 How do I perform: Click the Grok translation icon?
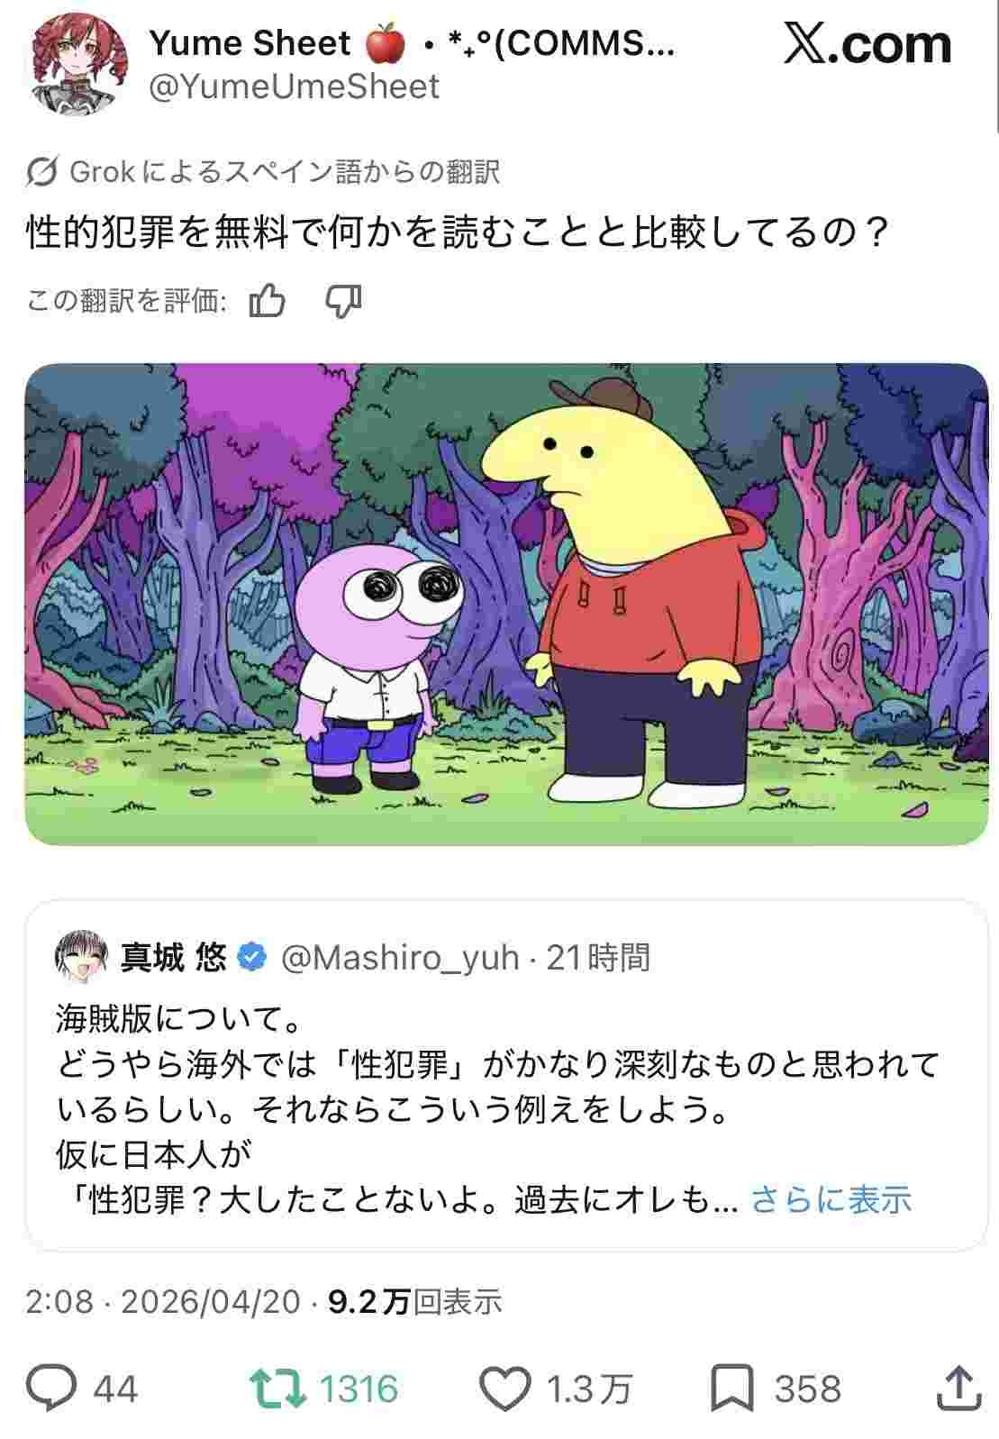42,171
